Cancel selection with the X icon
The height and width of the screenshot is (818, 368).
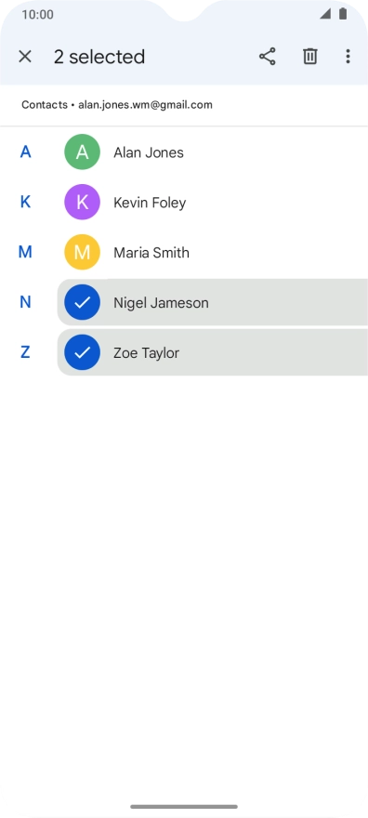[25, 57]
